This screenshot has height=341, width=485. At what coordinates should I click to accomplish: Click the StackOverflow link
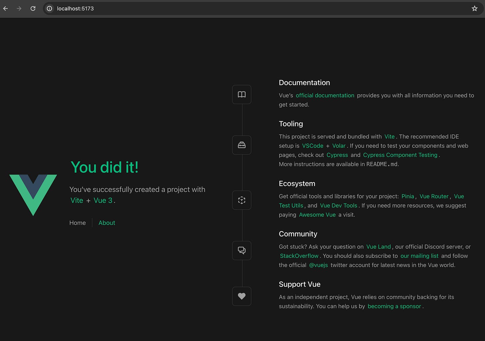(x=299, y=256)
